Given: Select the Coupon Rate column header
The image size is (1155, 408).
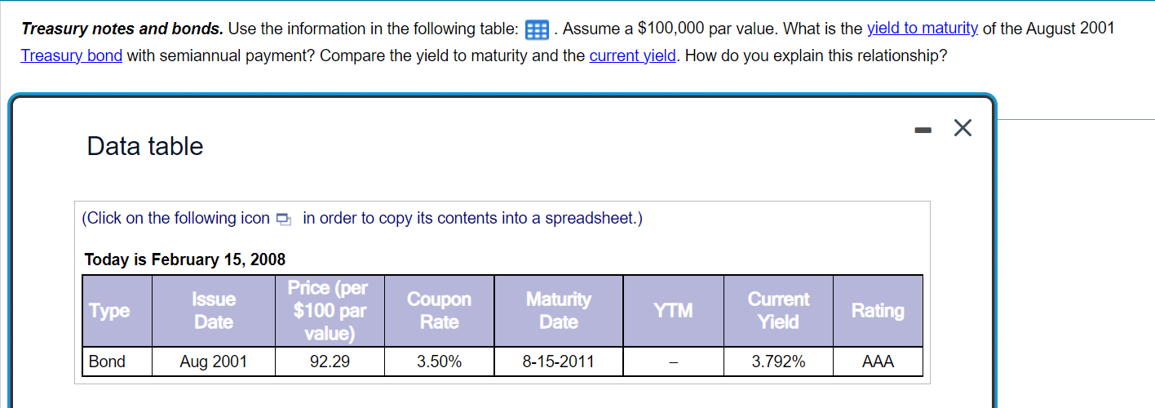Looking at the screenshot, I should pos(439,311).
